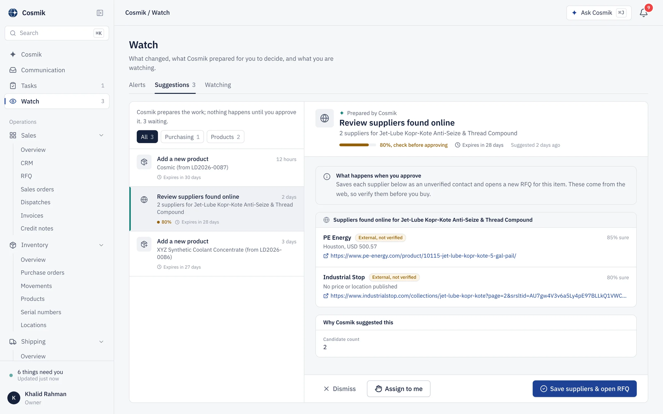Image resolution: width=663 pixels, height=414 pixels.
Task: Focus the Search input field
Action: tap(57, 33)
